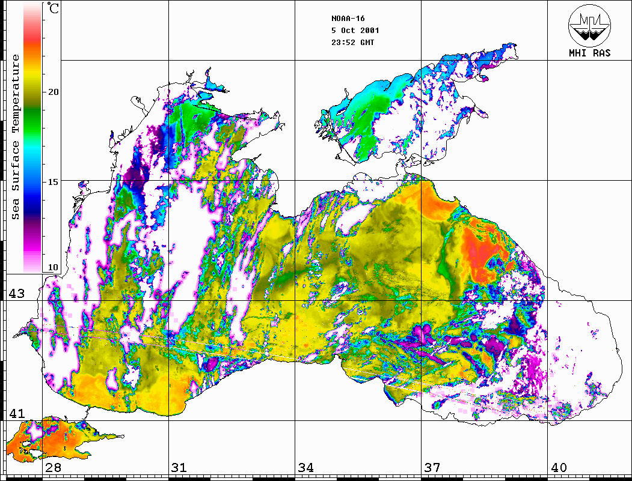The image size is (632, 481).
Task: Click the '5 Oct 2001' date text
Action: pos(355,31)
